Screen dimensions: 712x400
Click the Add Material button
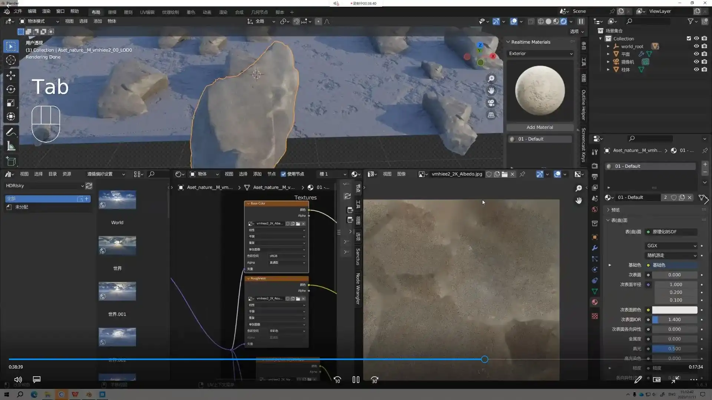point(540,127)
